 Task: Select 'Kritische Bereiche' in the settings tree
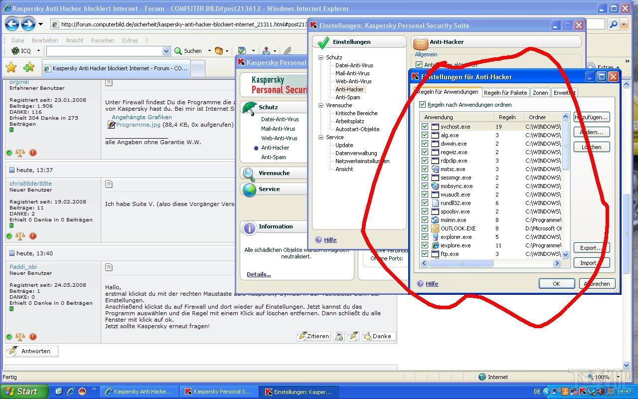coord(356,113)
